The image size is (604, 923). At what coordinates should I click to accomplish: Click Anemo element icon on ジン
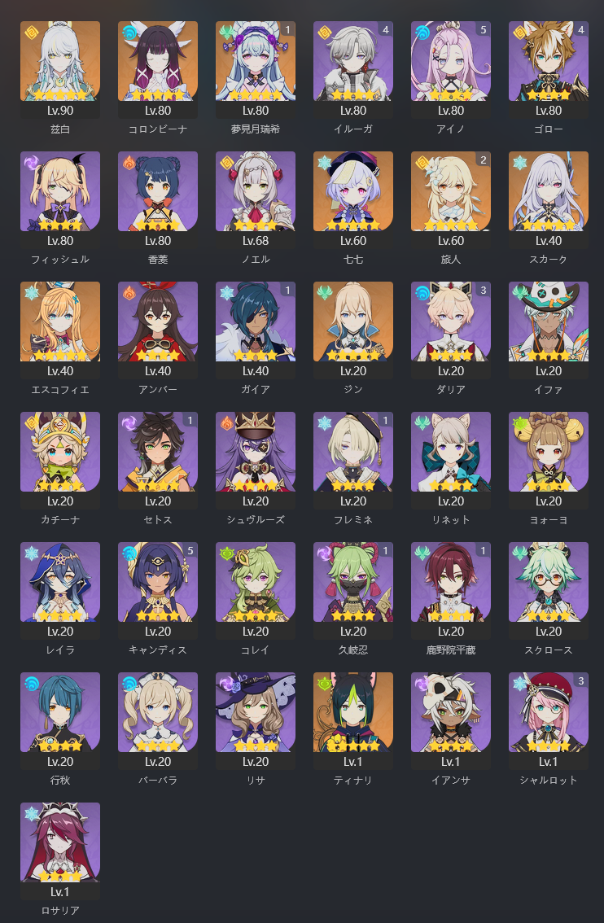(324, 292)
